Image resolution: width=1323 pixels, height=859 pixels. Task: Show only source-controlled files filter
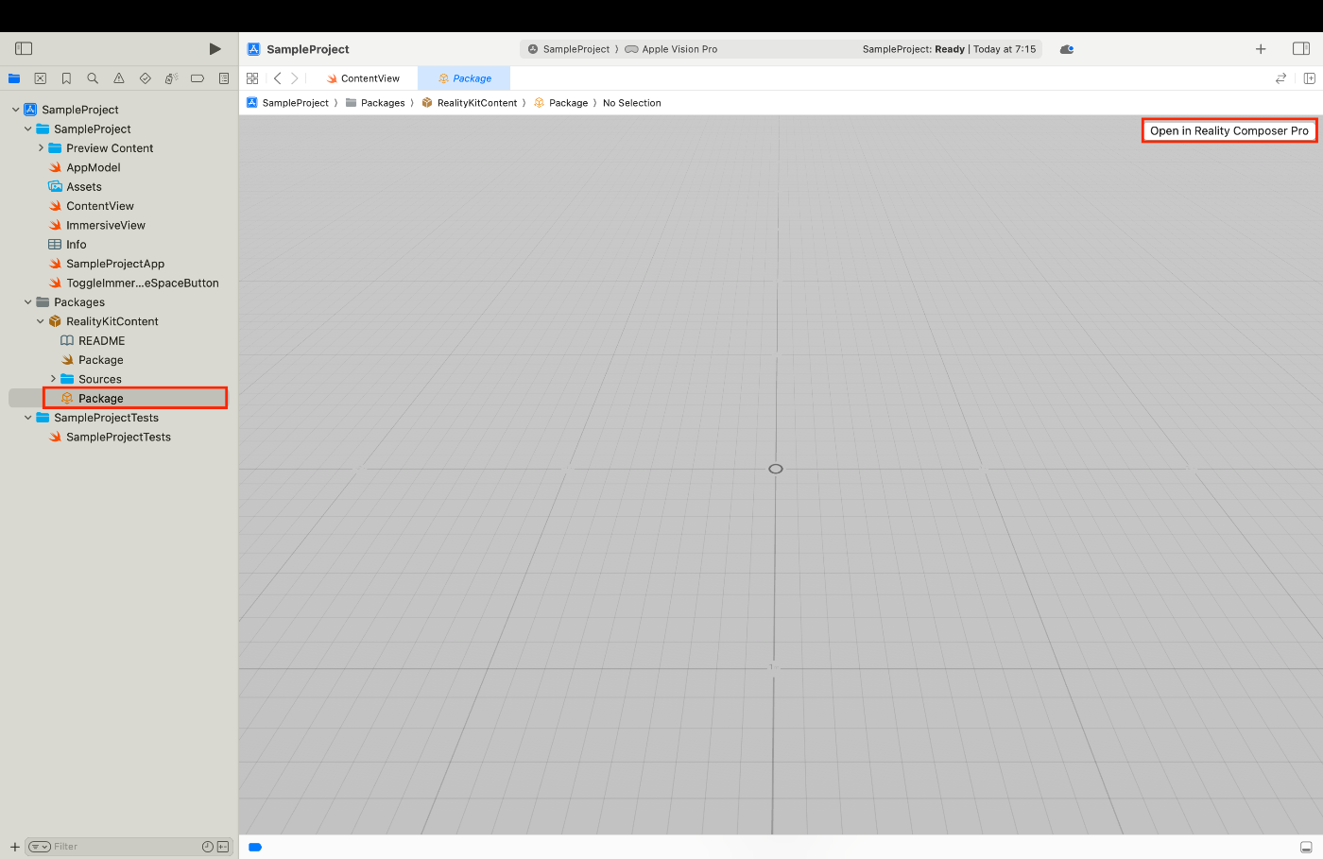pyautogui.click(x=223, y=847)
